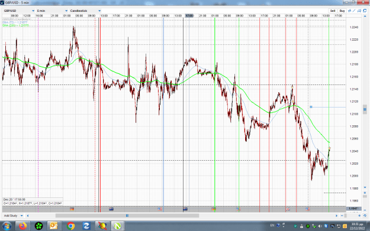Image resolution: width=370 pixels, height=231 pixels.
Task: Zoom out price scale with minus icon
Action: [365, 210]
